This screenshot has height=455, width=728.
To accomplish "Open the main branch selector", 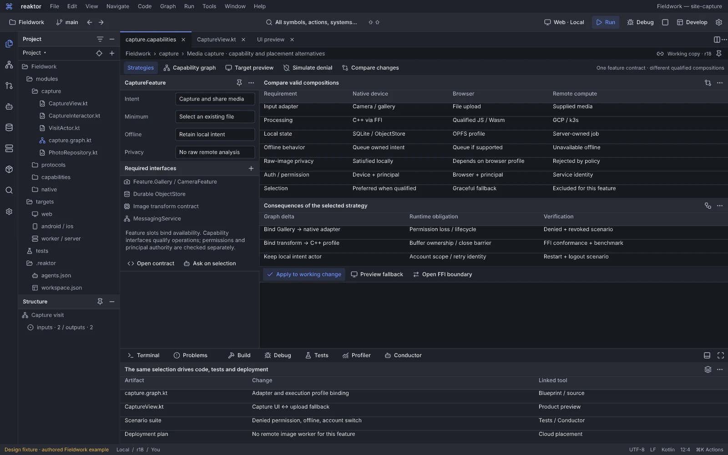I will 67,22.
